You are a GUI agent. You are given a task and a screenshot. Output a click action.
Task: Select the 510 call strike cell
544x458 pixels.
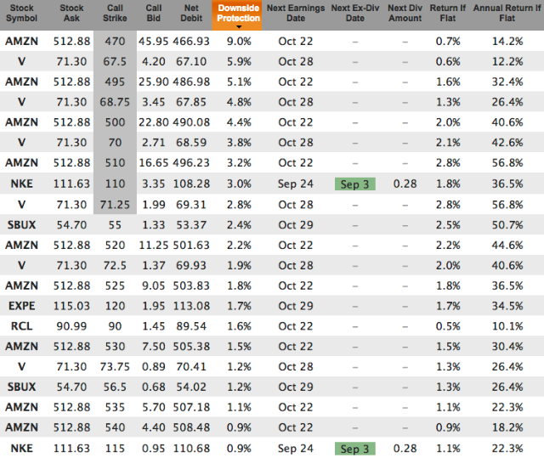point(115,162)
